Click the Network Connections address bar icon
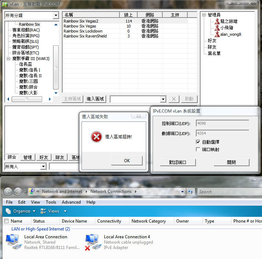This screenshot has height=259, width=262. [31, 191]
